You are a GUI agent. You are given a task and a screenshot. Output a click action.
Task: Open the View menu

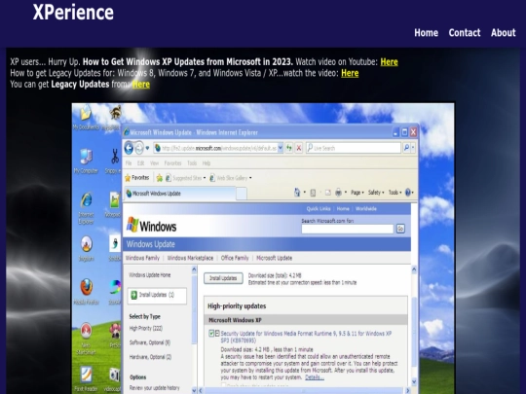[x=154, y=163]
